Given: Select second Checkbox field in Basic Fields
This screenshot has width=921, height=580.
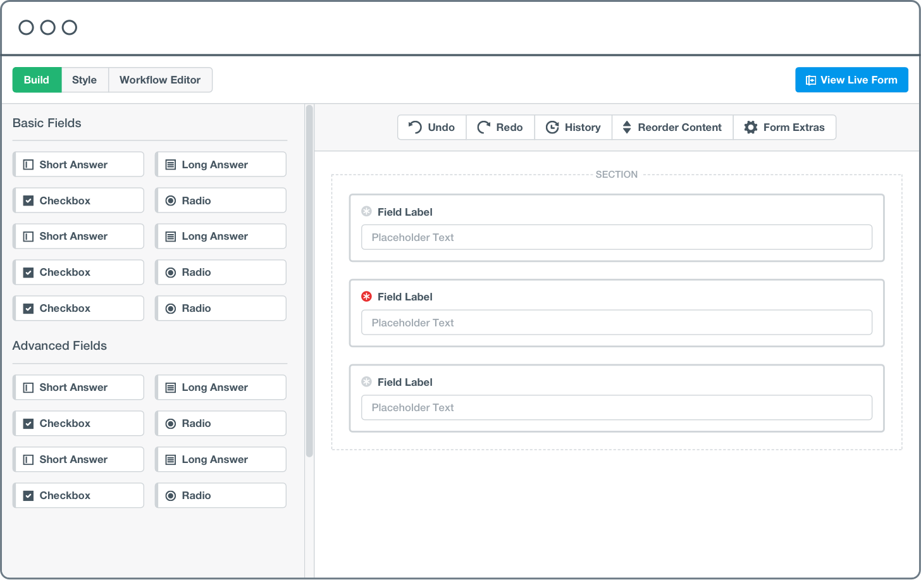Looking at the screenshot, I should (78, 272).
